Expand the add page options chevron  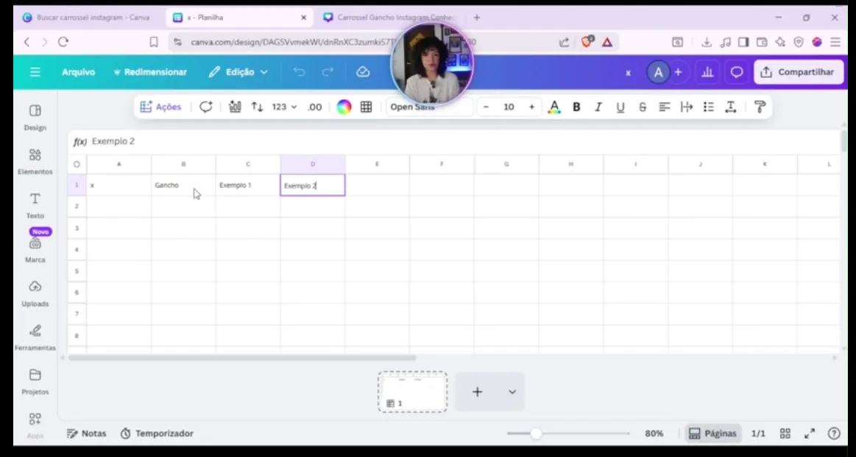point(512,392)
